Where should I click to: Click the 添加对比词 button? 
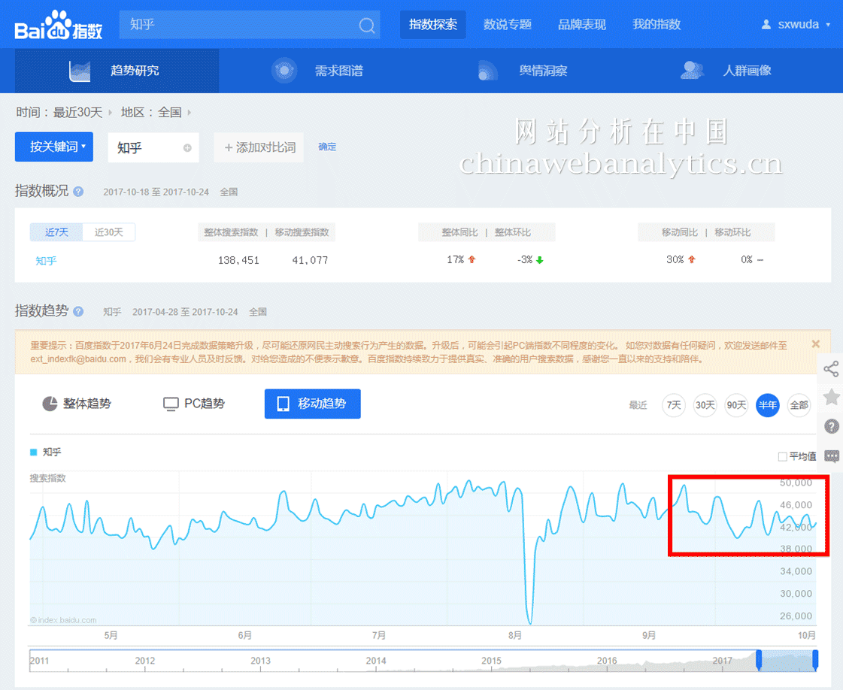pos(259,147)
